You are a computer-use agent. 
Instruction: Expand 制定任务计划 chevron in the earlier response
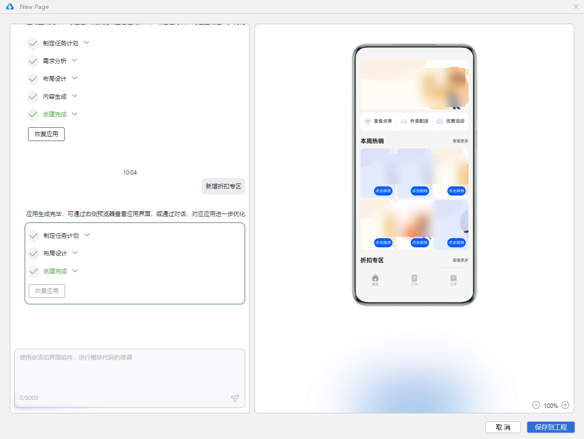[86, 43]
